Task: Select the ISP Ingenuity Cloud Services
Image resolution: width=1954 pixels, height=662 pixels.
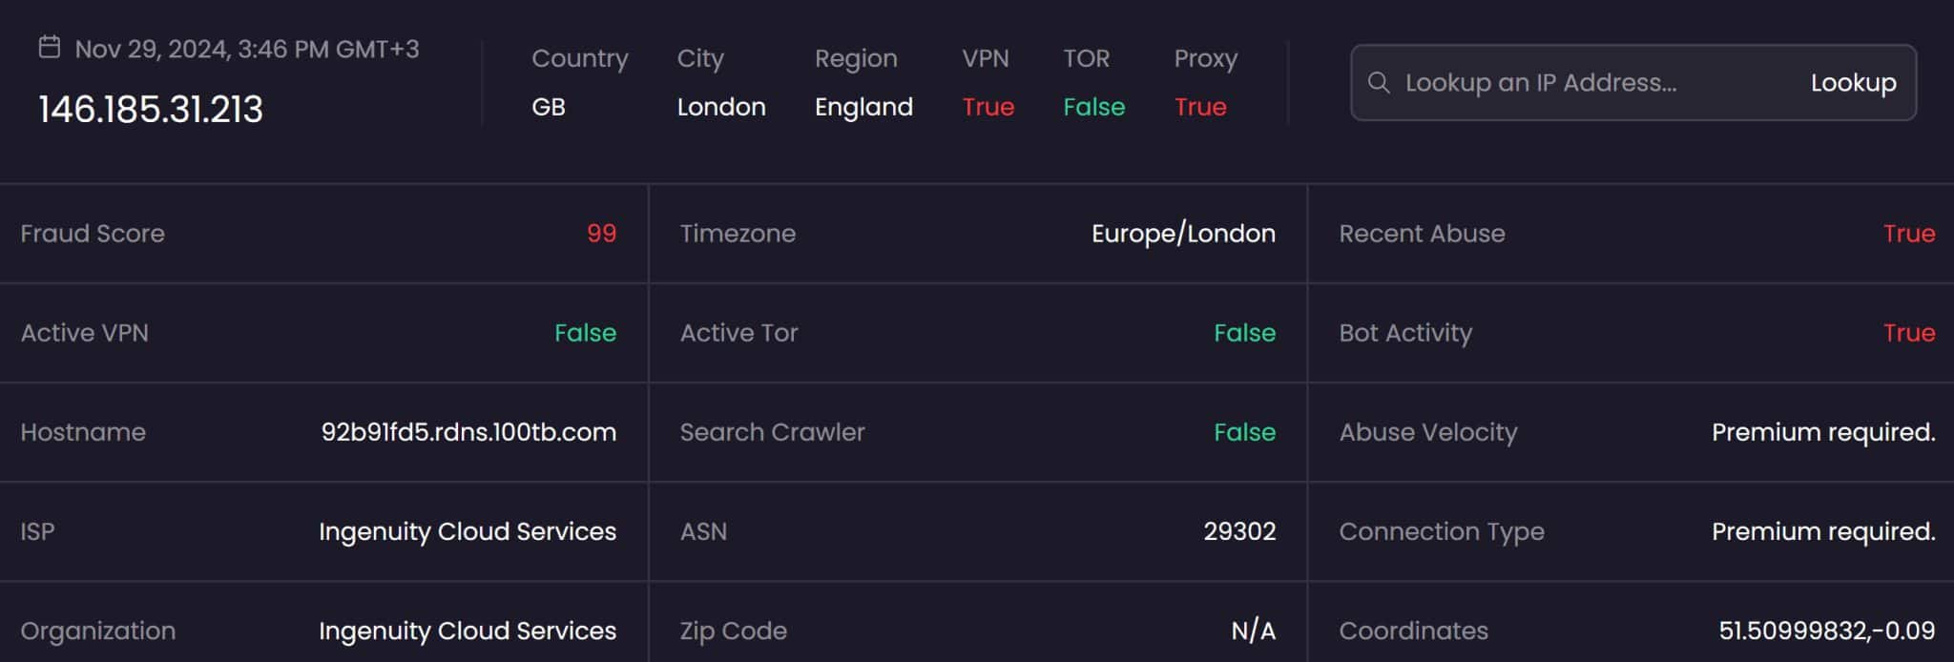Action: click(x=468, y=531)
